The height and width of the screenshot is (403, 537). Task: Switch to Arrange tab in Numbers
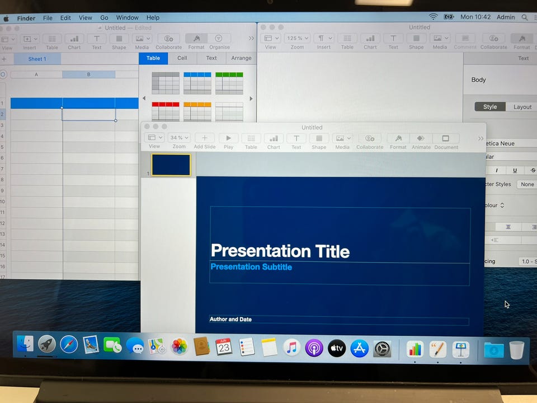(241, 58)
